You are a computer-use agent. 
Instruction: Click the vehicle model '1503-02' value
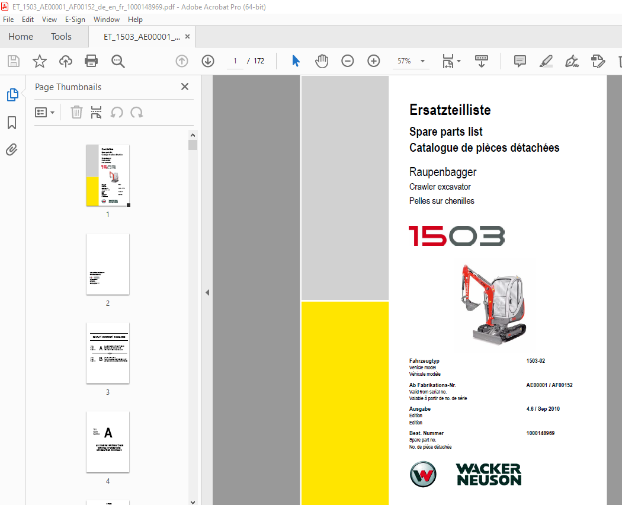coord(536,361)
